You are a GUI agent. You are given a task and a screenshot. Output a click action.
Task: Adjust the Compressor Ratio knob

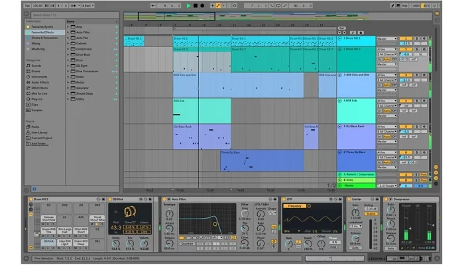tap(390, 210)
